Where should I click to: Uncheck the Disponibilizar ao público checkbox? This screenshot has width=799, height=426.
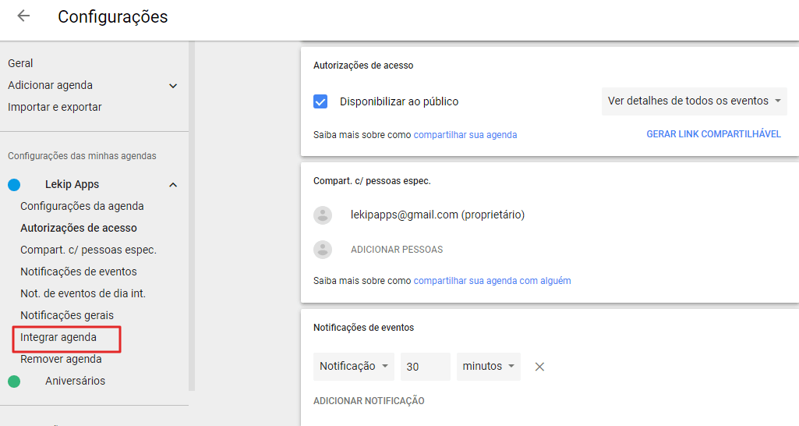tap(320, 101)
